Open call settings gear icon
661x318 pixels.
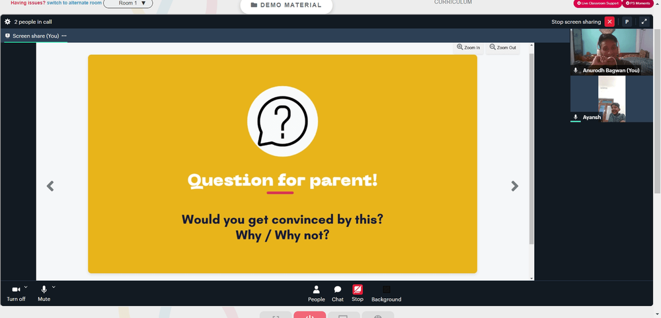pyautogui.click(x=7, y=22)
